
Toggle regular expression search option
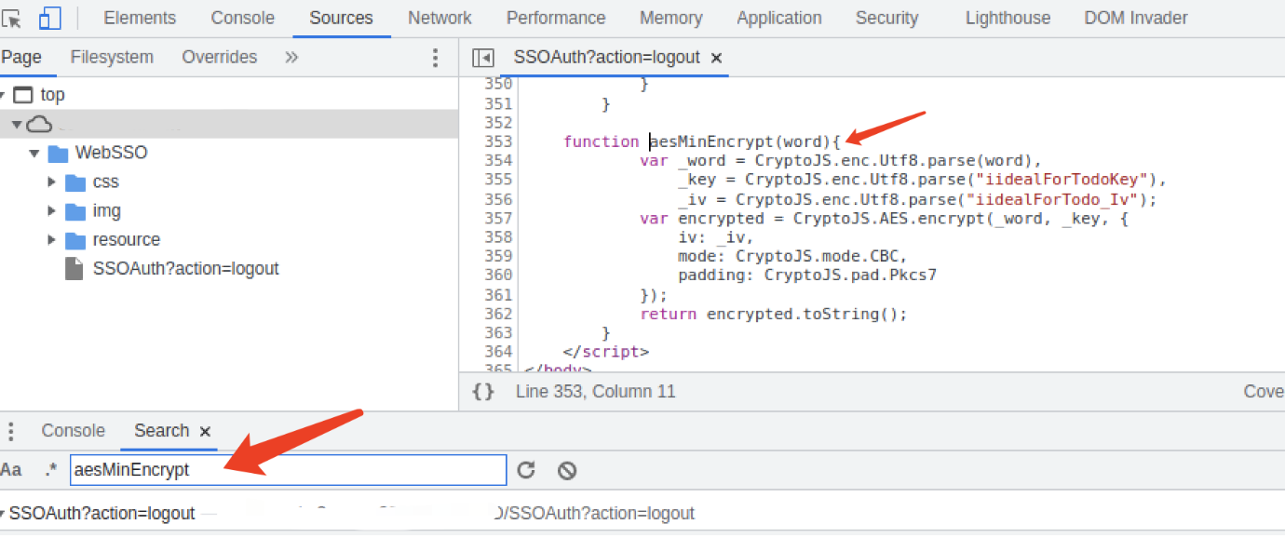click(x=50, y=470)
